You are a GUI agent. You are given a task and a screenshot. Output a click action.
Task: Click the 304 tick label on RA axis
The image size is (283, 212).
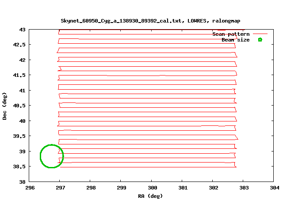(x=274, y=188)
